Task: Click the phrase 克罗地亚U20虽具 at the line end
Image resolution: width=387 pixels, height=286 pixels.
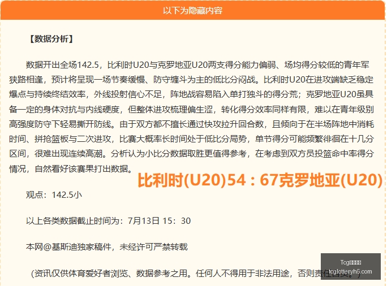Action: pos(340,94)
